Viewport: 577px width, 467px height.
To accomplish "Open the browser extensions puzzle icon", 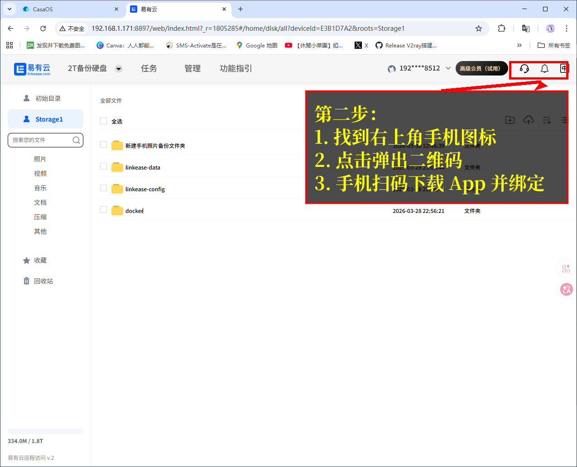I will pos(501,28).
